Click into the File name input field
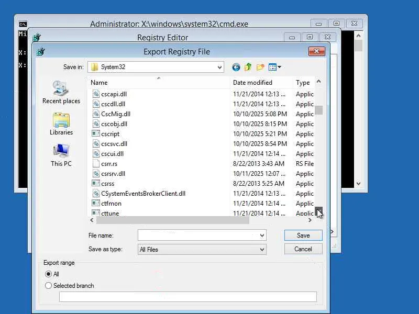The height and width of the screenshot is (314, 419). [198, 235]
